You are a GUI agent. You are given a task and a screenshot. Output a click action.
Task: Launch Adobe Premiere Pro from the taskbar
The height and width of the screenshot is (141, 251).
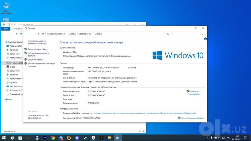(x=45, y=138)
